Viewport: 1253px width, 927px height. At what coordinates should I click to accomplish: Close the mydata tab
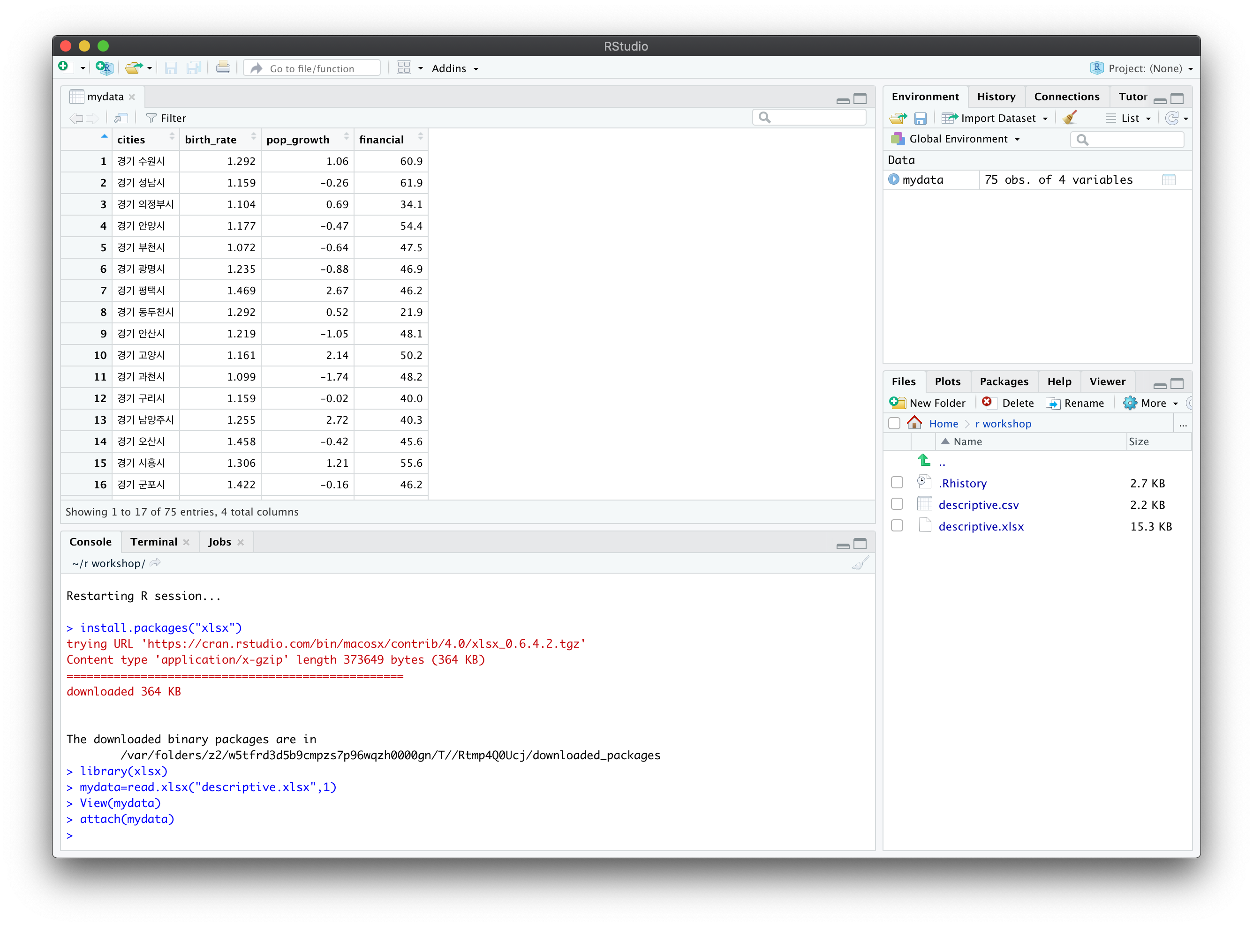coord(132,97)
